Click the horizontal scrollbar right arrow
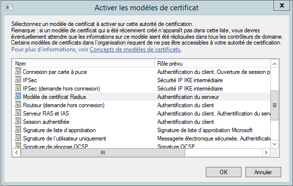 tap(266, 153)
